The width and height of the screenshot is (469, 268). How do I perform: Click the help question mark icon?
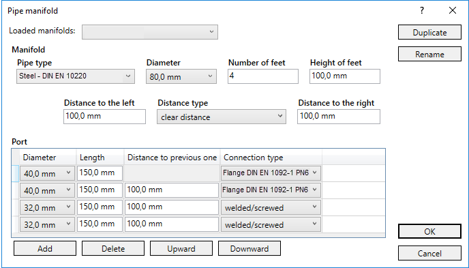(x=422, y=11)
